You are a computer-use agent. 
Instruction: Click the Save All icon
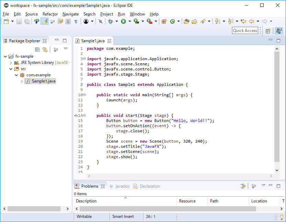coord(27,21)
